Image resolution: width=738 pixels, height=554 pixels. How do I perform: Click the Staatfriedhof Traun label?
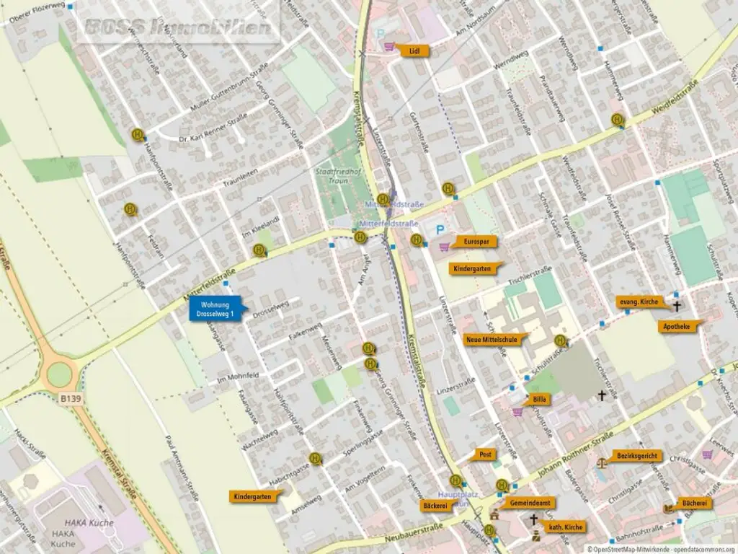[338, 176]
